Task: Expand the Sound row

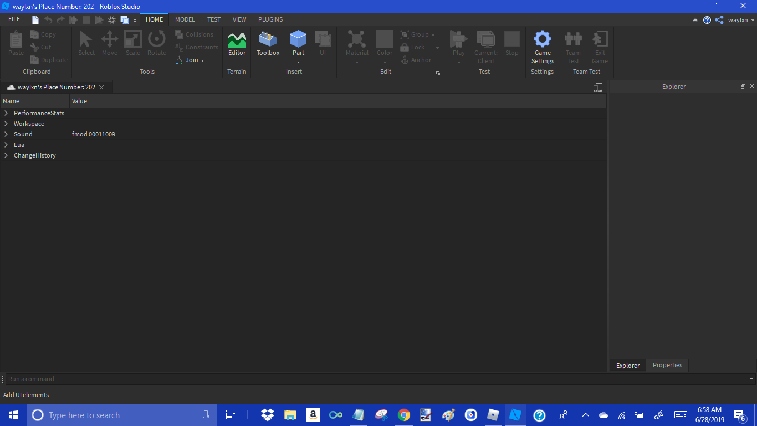Action: (6, 134)
